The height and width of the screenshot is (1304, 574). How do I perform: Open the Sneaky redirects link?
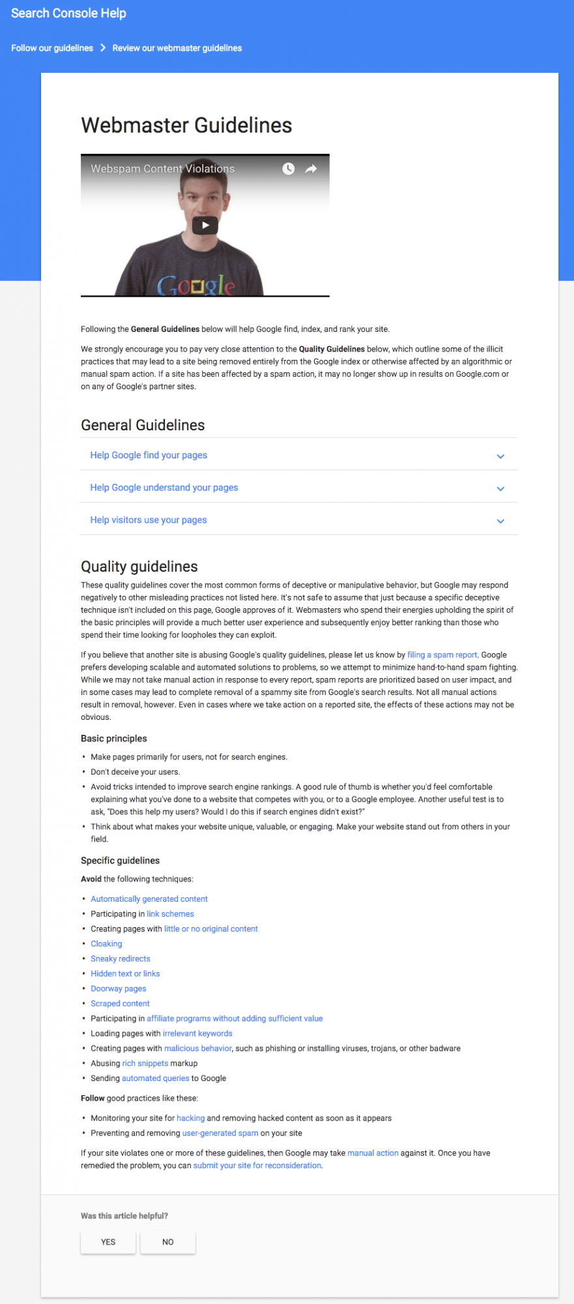tap(121, 958)
